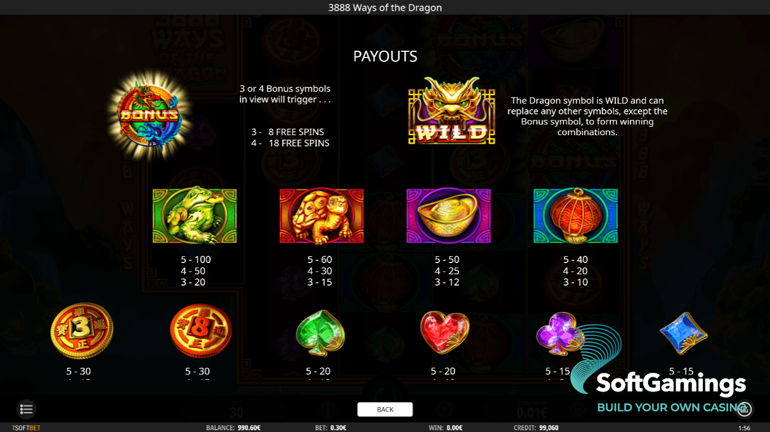Click the red heart gem
The width and height of the screenshot is (770, 432).
pos(445,332)
